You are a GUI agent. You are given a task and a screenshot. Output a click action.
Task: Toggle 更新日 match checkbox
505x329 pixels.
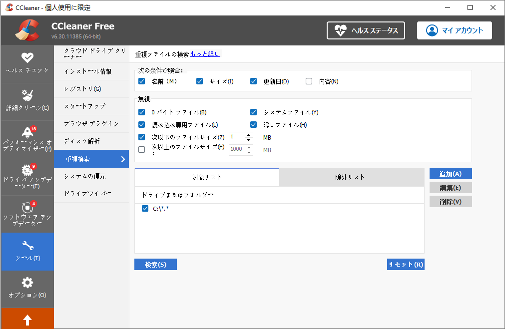pyautogui.click(x=253, y=81)
